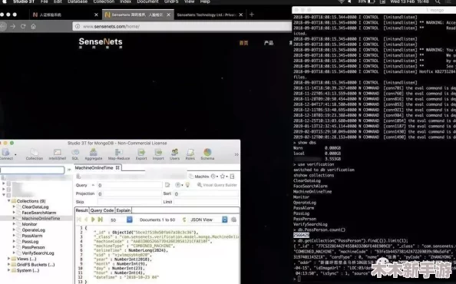Click the Sort input field
The image size is (456, 284).
pyautogui.click(x=207, y=193)
